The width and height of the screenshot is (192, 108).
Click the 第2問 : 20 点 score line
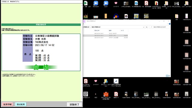click(x=42, y=58)
